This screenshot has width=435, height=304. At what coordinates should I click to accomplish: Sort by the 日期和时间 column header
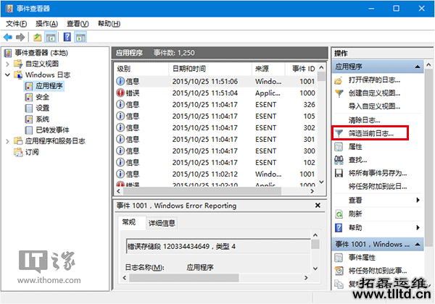pyautogui.click(x=210, y=69)
